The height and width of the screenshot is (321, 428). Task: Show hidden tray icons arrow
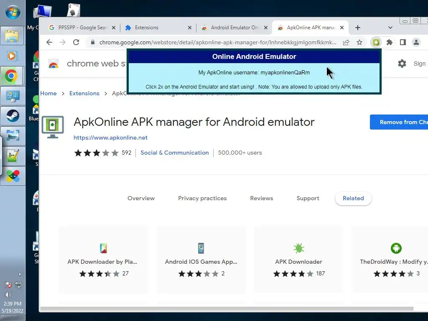(20, 274)
